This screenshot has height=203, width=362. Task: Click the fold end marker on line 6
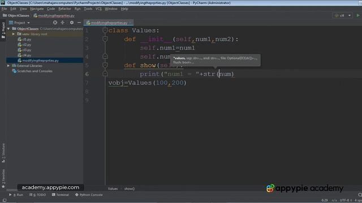coord(105,74)
